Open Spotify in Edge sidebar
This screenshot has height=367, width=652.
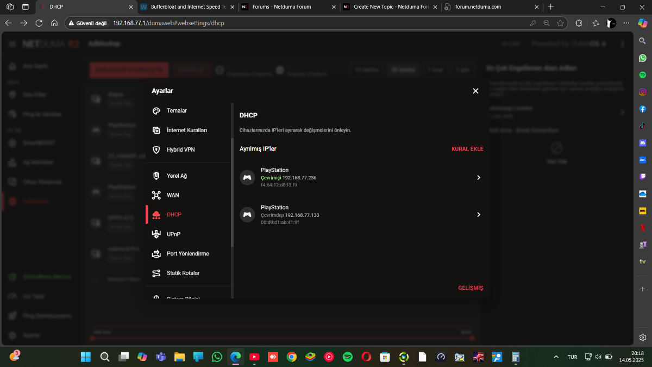coord(643,74)
